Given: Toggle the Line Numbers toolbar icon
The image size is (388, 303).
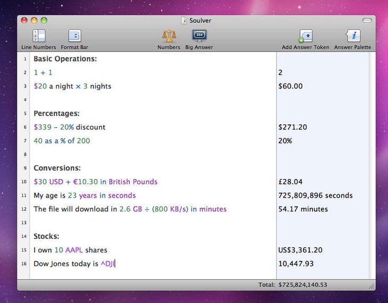Looking at the screenshot, I should [39, 36].
